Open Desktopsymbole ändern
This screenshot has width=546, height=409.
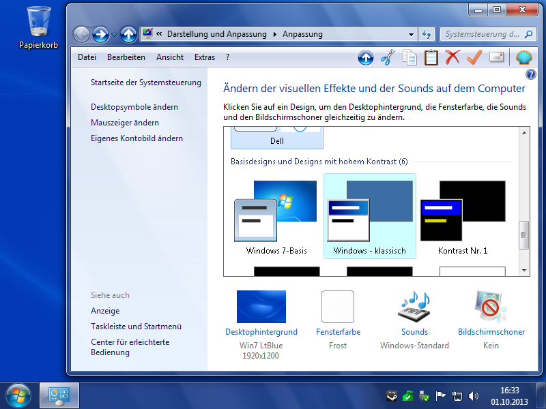[x=134, y=107]
